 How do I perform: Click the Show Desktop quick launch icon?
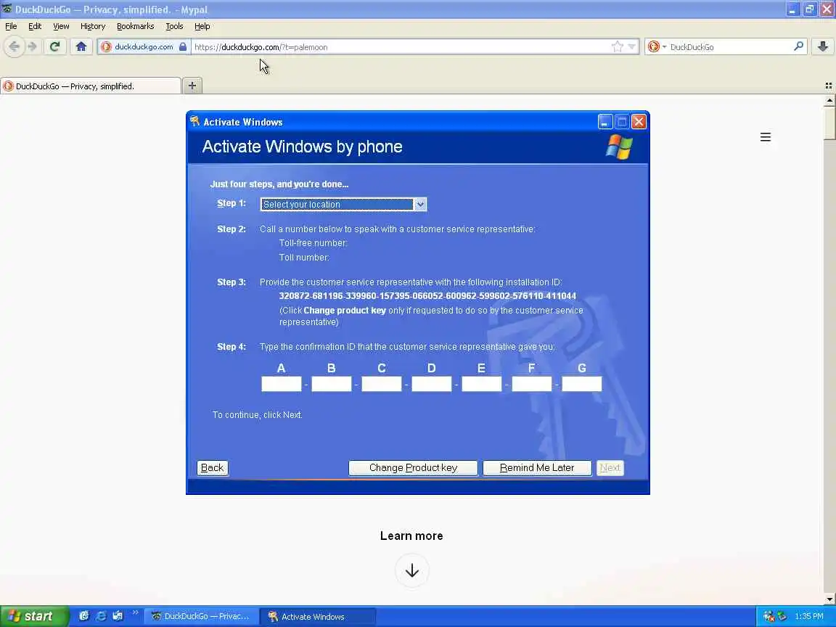coord(118,616)
